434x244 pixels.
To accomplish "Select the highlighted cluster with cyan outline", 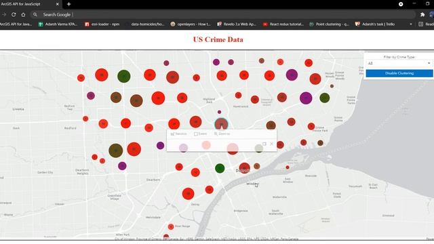I will click(221, 124).
